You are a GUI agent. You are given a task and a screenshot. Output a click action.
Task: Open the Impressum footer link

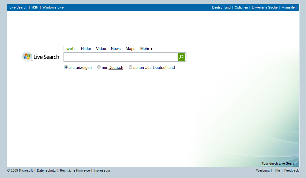pyautogui.click(x=102, y=170)
